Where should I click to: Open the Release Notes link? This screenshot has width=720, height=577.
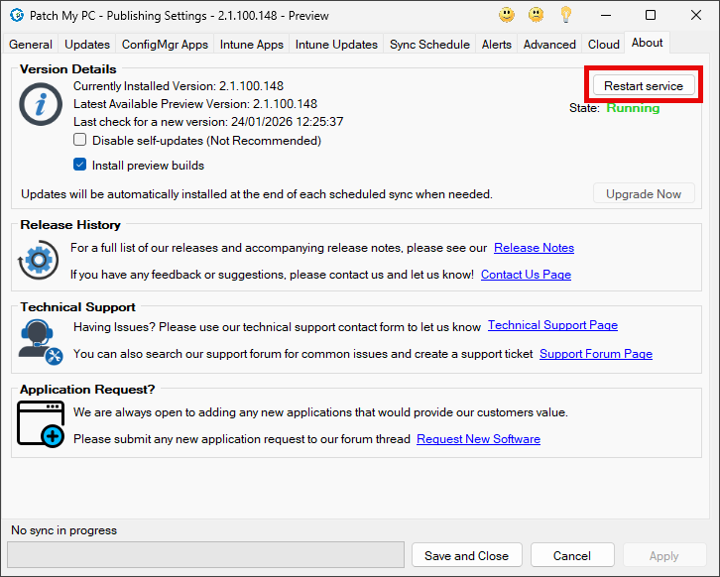pyautogui.click(x=534, y=248)
